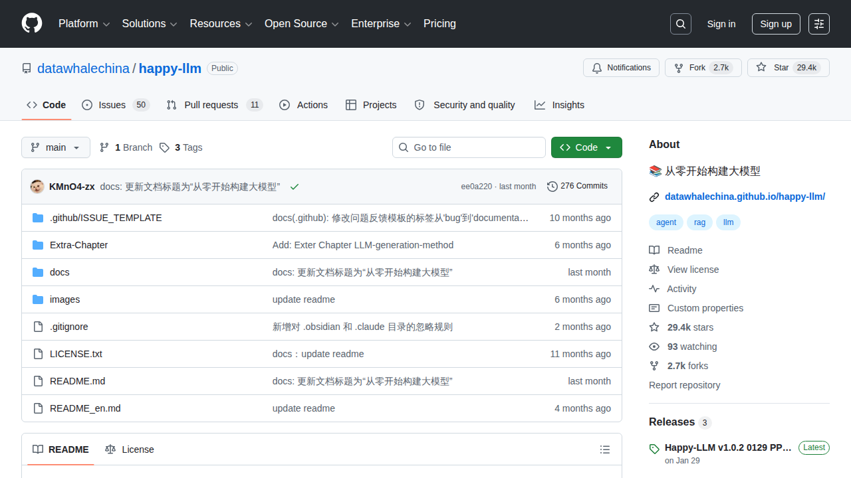
Task: Expand the Resources menu
Action: [221, 24]
